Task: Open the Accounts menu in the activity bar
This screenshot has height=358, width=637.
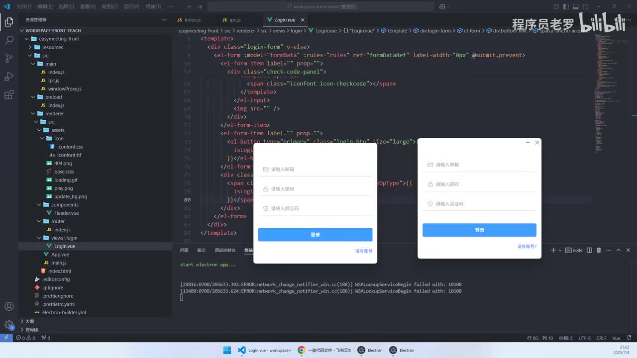Action: (x=9, y=306)
